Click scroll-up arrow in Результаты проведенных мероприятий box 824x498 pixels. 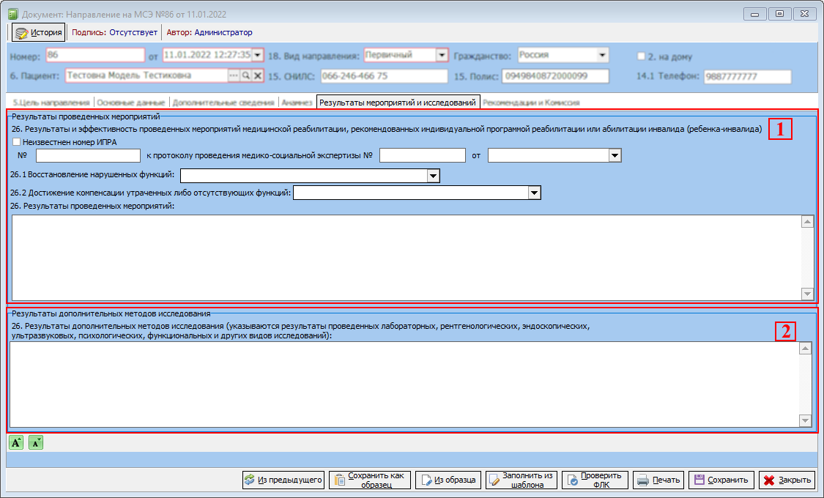coord(808,222)
